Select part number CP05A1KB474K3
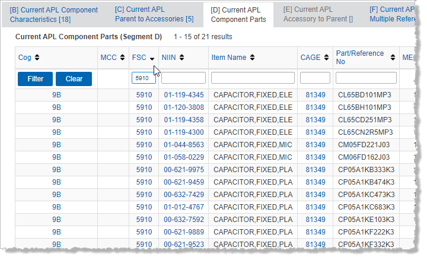427x260 pixels. 367,182
